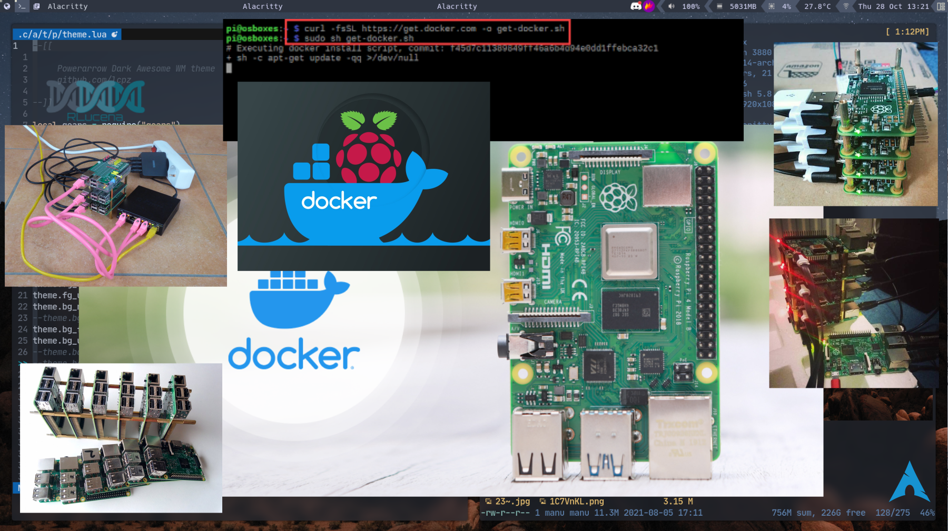The width and height of the screenshot is (948, 531).
Task: Click the 128/275 position indicator
Action: tap(893, 513)
